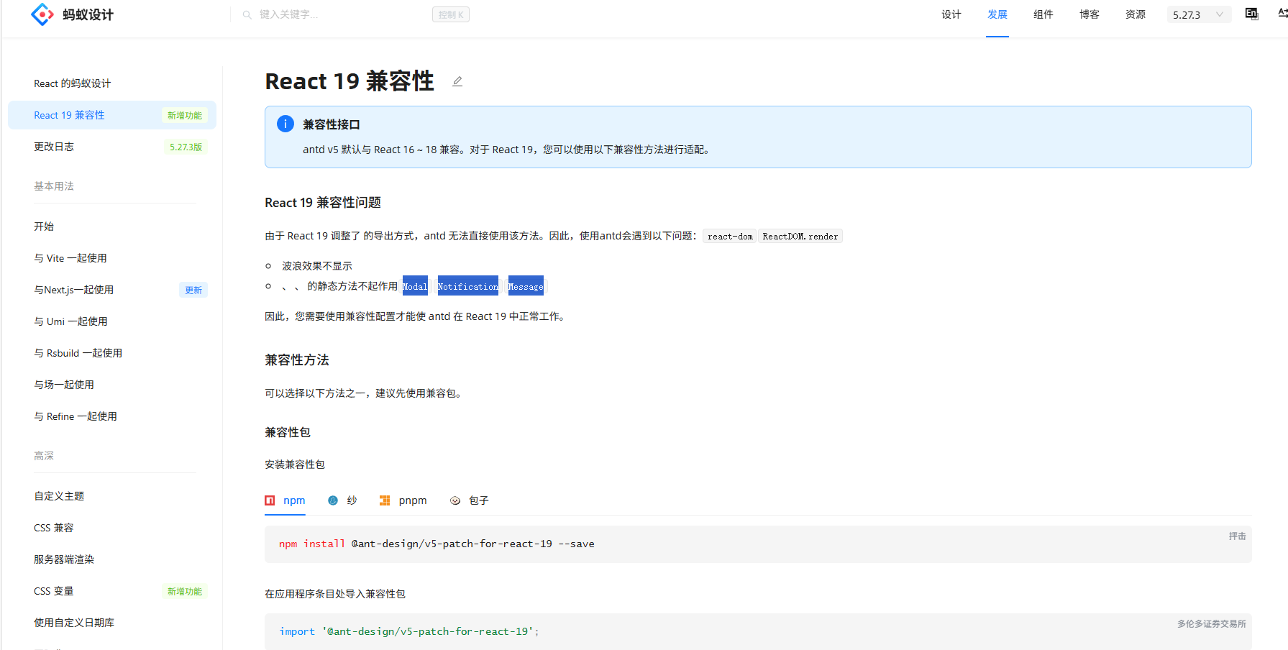Click the blue info icon in 兼容性接口 notice
Image resolution: width=1288 pixels, height=650 pixels.
tap(285, 124)
